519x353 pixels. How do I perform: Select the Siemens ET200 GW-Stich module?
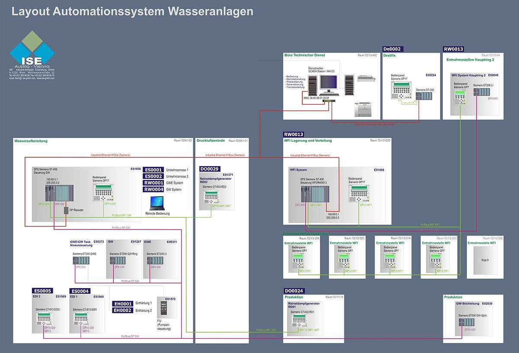[467, 322]
